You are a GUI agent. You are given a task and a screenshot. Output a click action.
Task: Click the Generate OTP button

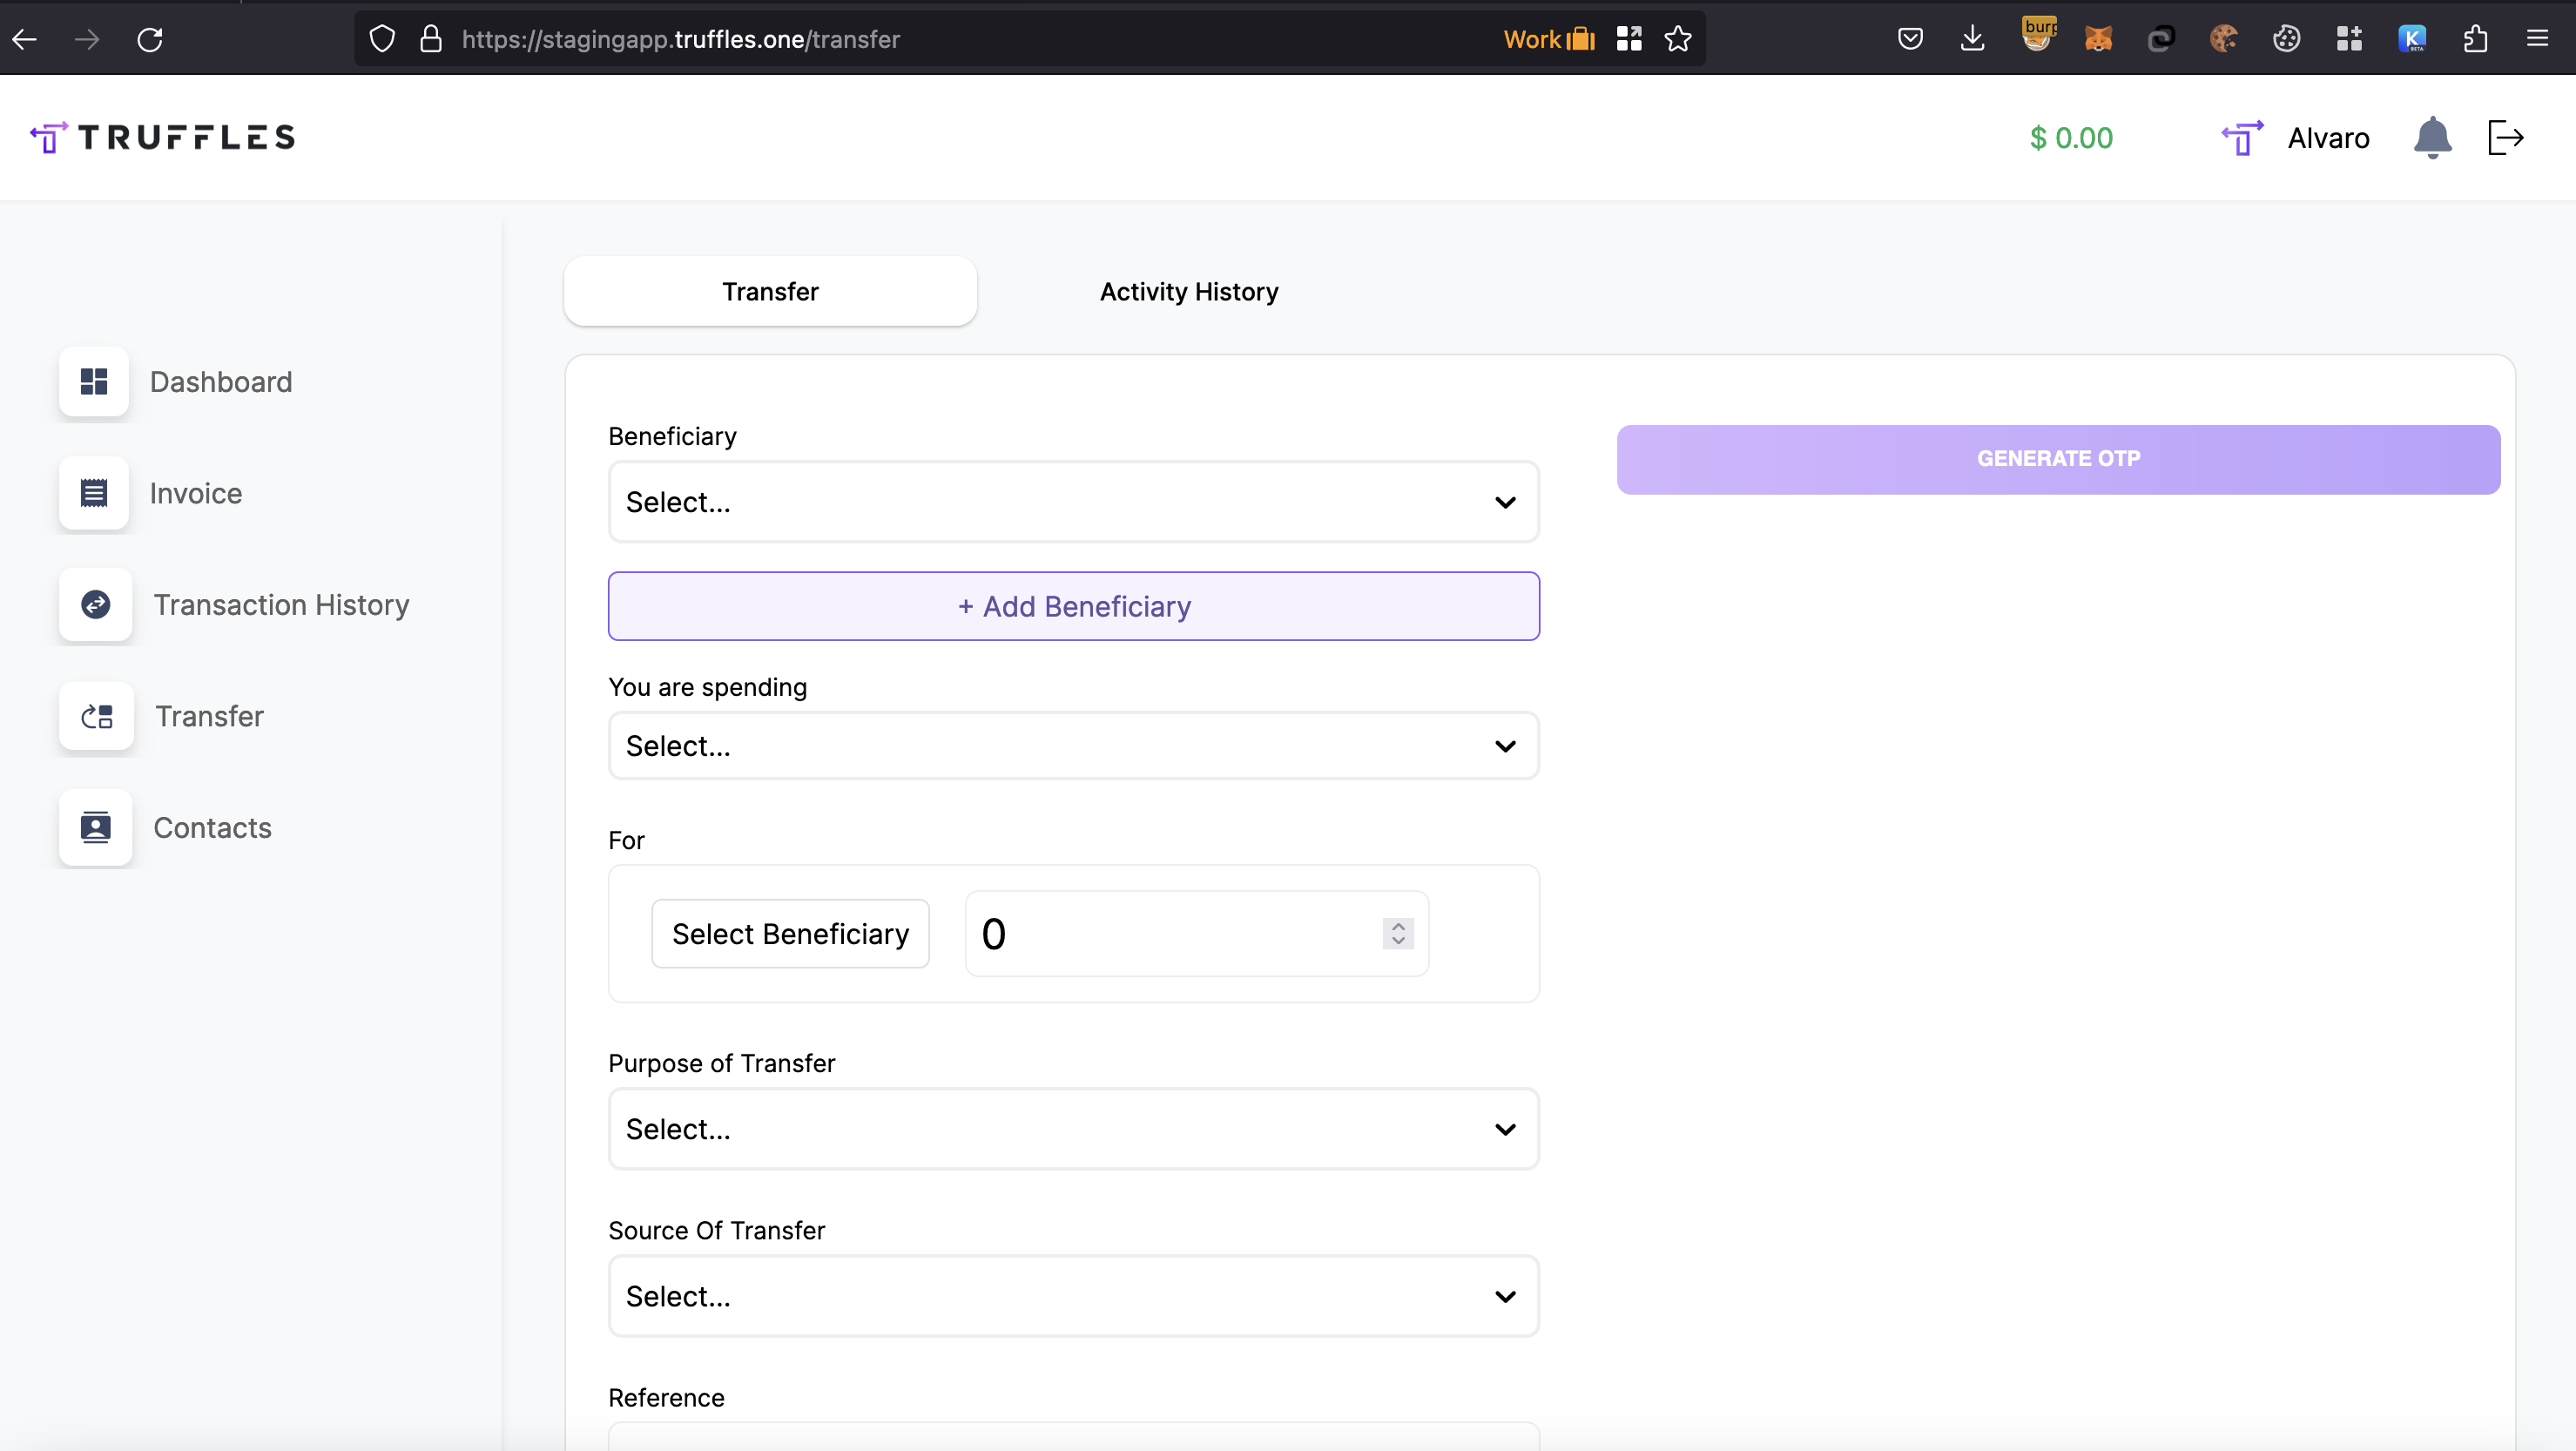(x=2058, y=458)
